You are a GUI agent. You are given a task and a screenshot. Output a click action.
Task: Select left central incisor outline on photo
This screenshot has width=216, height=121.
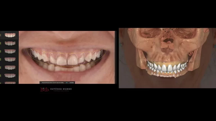pos(61,59)
